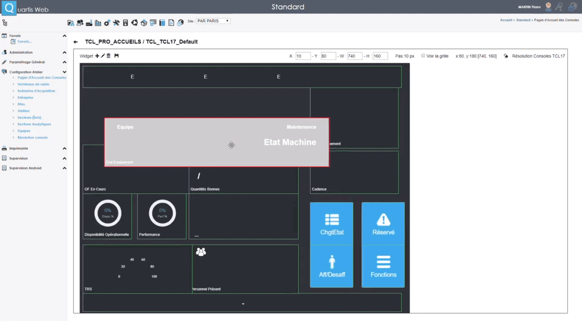Click the bar chart statistics icon
Screen dimensions: 582x327
click(98, 22)
